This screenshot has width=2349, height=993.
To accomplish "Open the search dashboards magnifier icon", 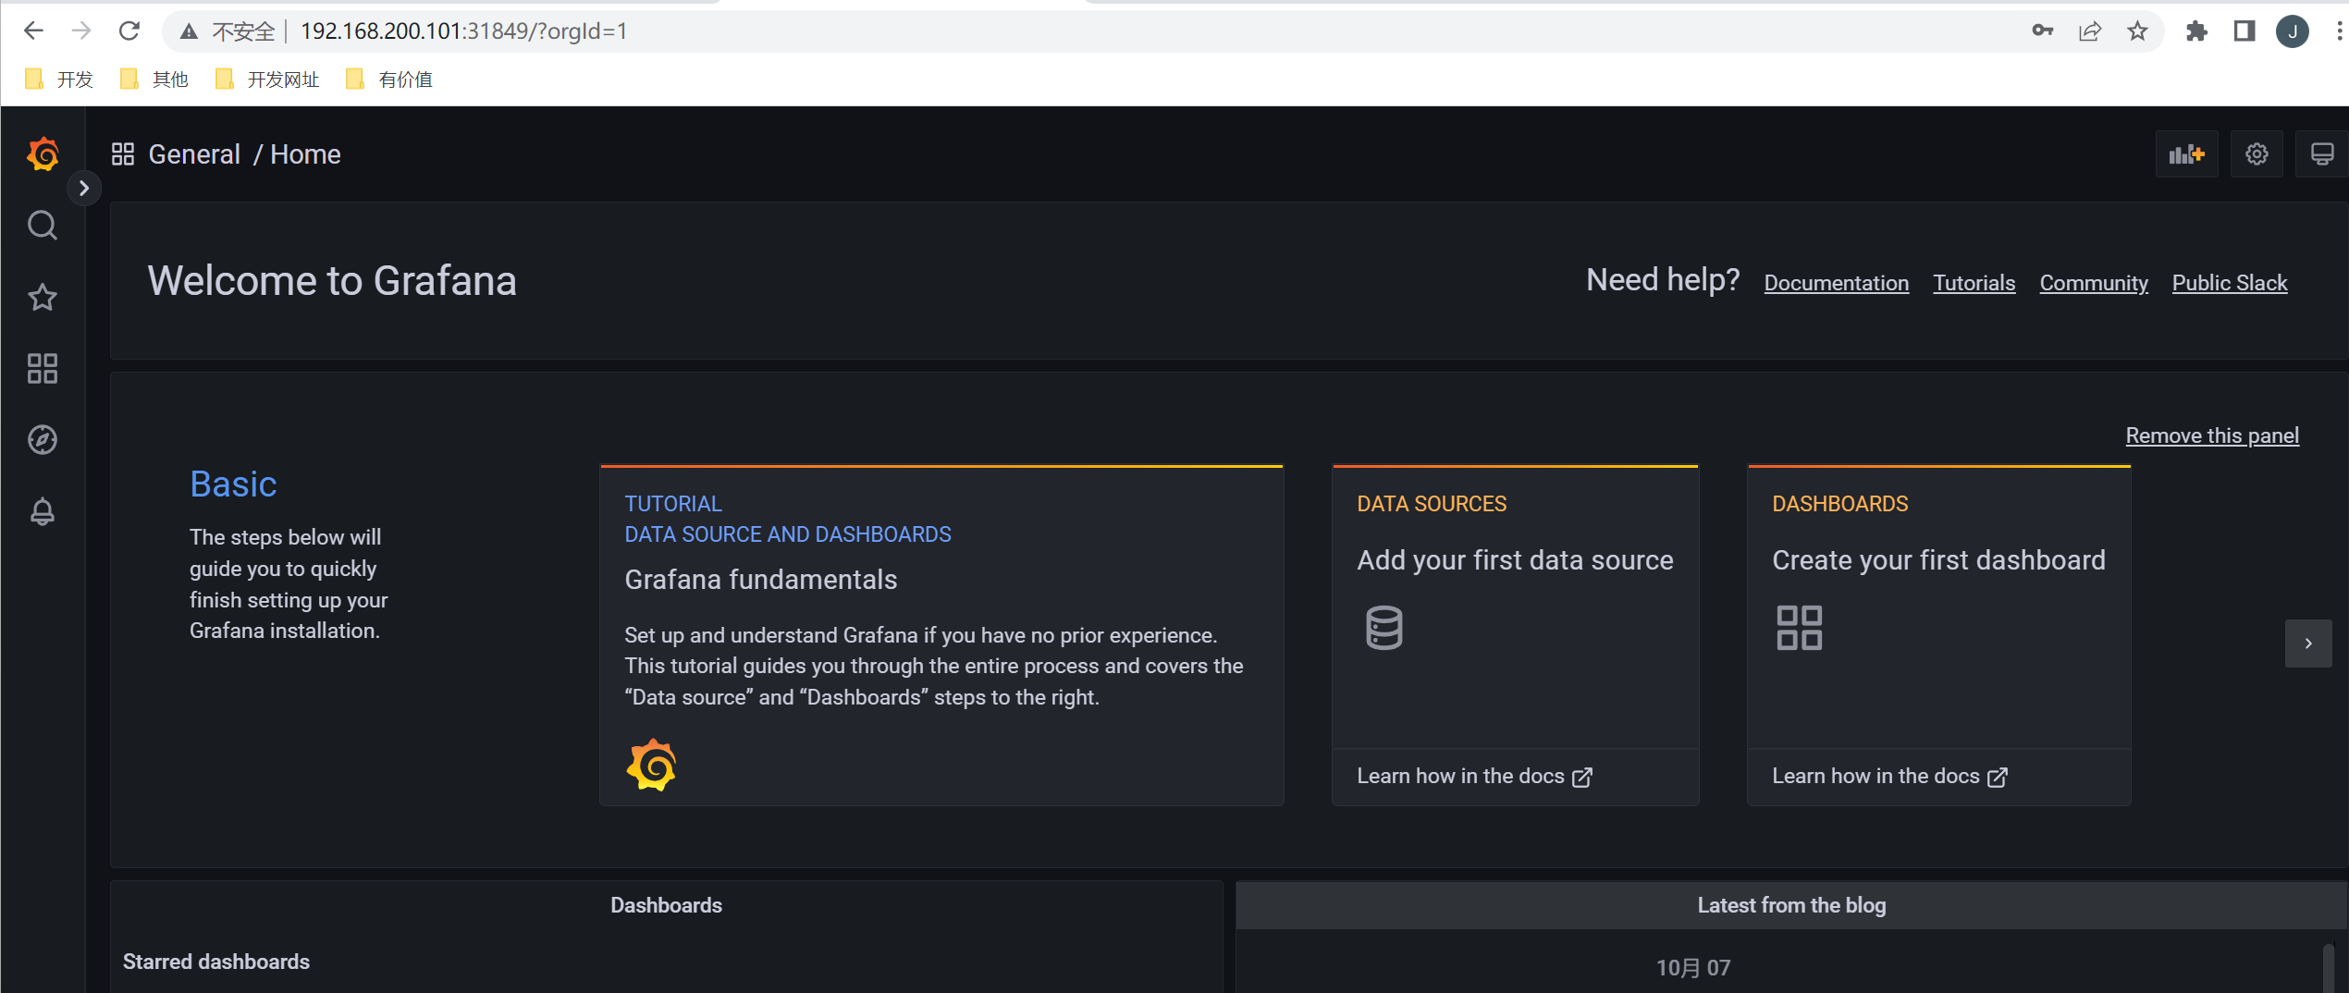I will coord(43,225).
